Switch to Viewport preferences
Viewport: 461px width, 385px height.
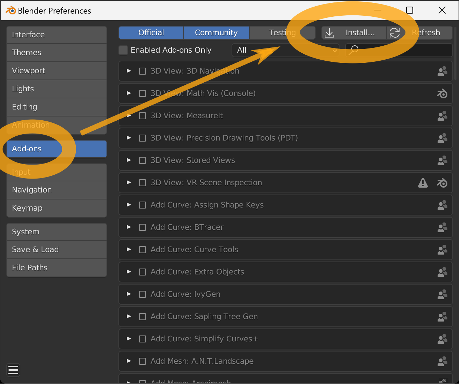(x=57, y=71)
